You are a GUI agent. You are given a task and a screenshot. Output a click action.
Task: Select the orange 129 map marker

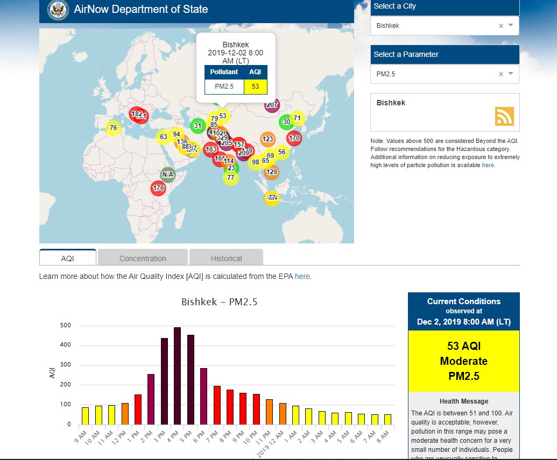point(272,172)
